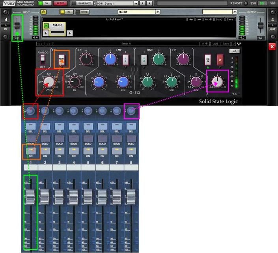The height and width of the screenshot is (253, 278).
Task: Click the green HMF Q knob
Action: [x=147, y=82]
